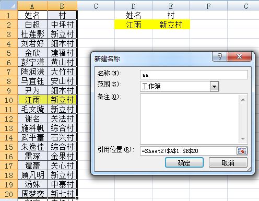This screenshot has height=201, width=259.
Task: Click cell containing 朱逸佳
Action: (32, 147)
